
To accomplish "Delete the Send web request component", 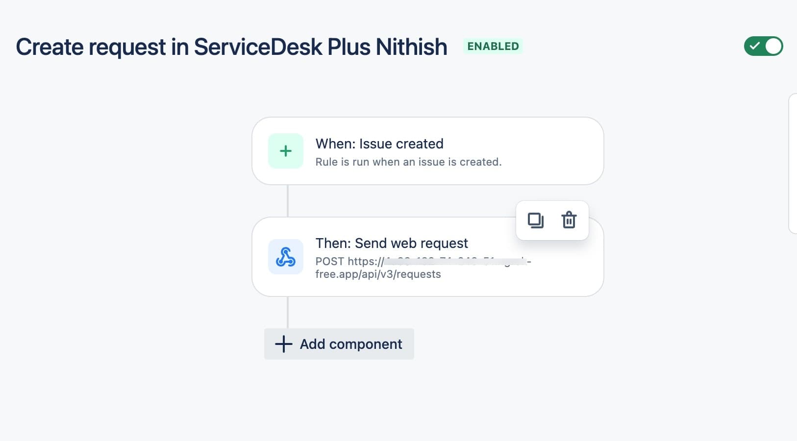I will [569, 220].
